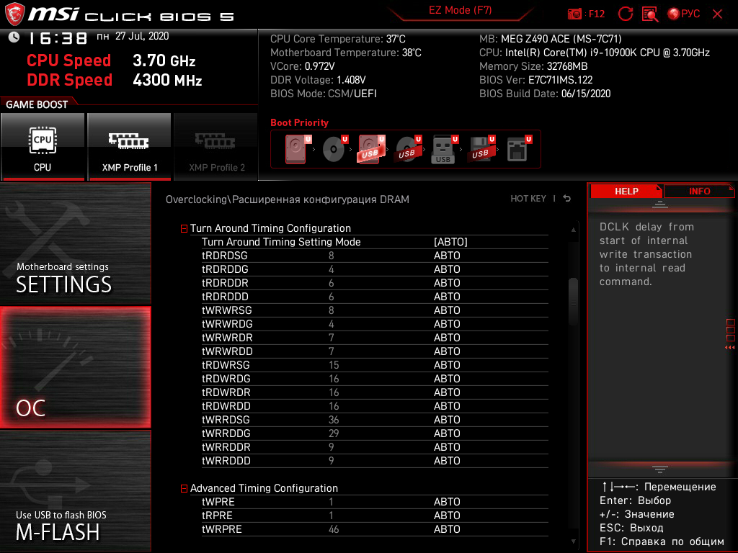
Task: Select the USB optical drive boot device icon
Action: click(x=408, y=149)
